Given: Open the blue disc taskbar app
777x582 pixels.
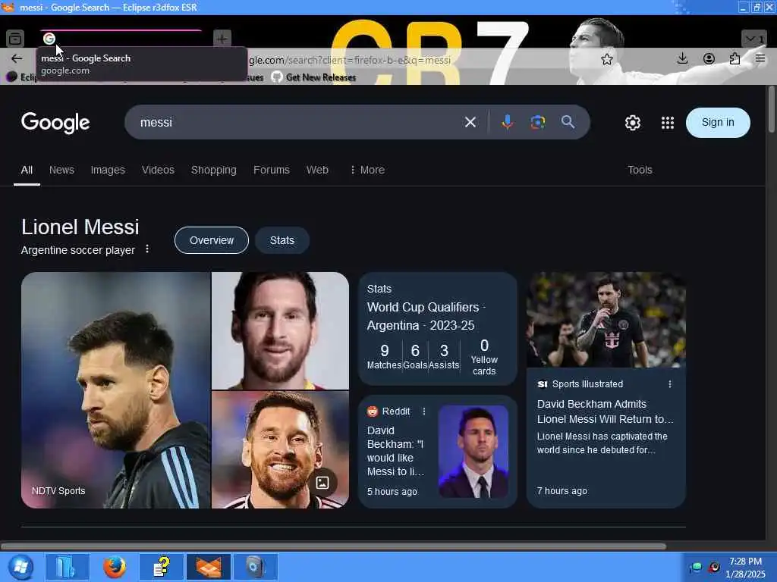Looking at the screenshot, I should [x=255, y=567].
